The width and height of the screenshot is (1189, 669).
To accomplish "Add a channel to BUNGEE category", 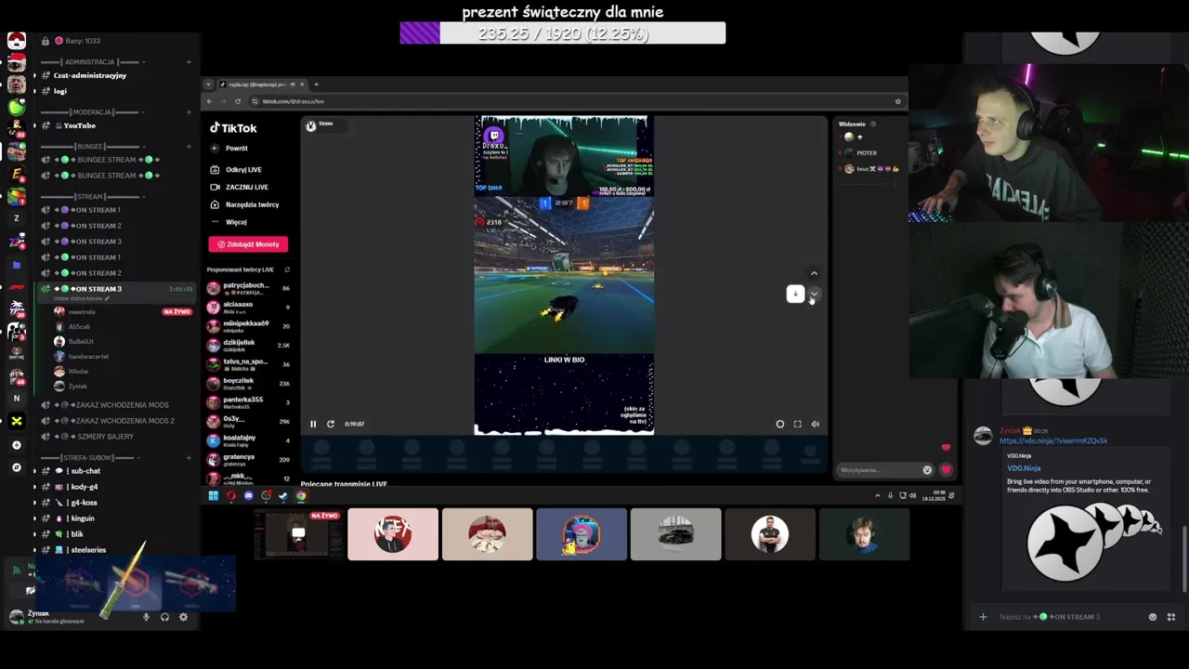I will [x=189, y=147].
